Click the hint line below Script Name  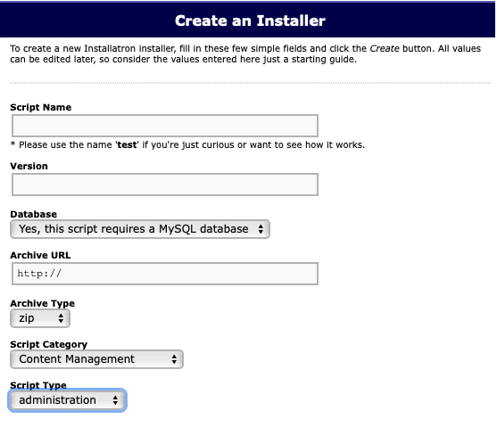coord(187,144)
